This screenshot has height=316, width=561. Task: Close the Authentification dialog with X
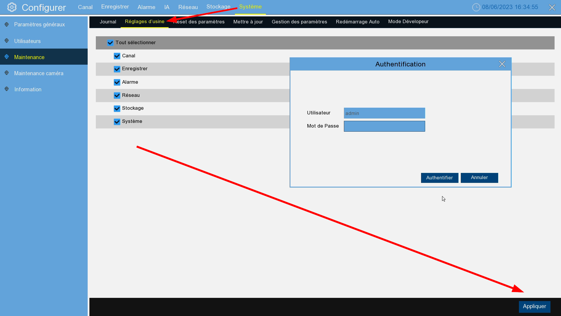[502, 64]
